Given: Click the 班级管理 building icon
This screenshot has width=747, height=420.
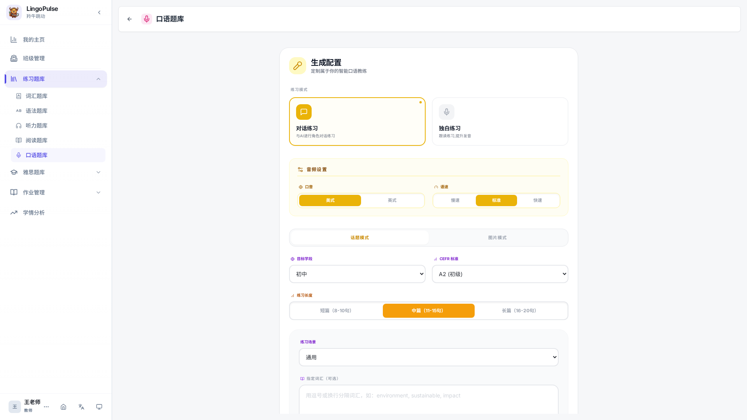Looking at the screenshot, I should tap(14, 58).
